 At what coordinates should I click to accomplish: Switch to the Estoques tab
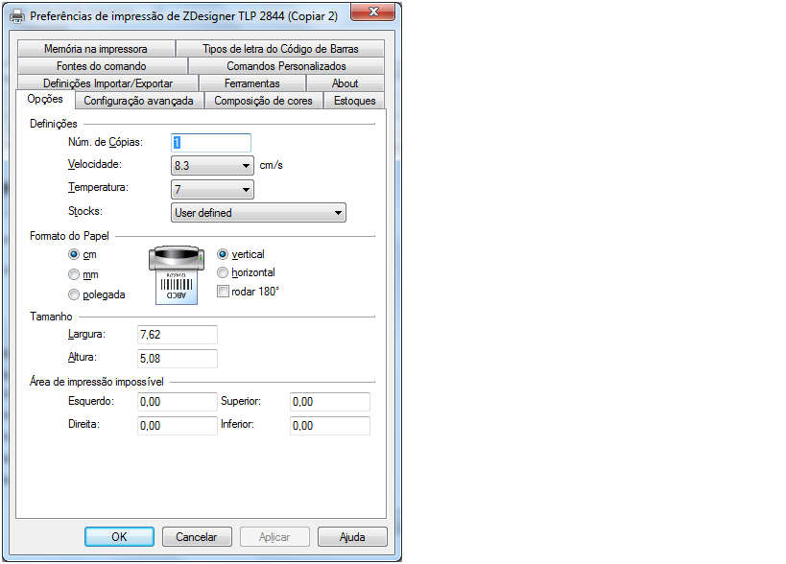(x=354, y=101)
